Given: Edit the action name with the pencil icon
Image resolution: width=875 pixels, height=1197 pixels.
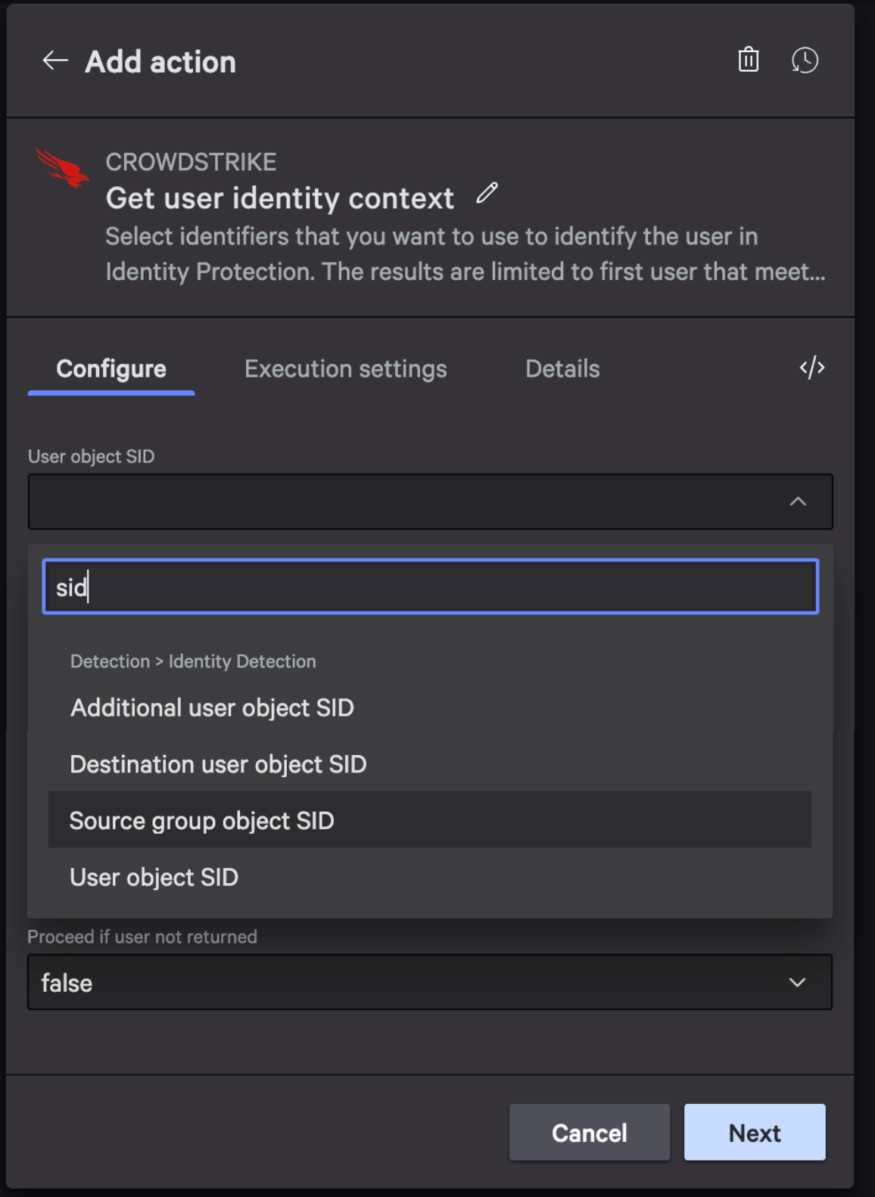Looking at the screenshot, I should pos(487,194).
